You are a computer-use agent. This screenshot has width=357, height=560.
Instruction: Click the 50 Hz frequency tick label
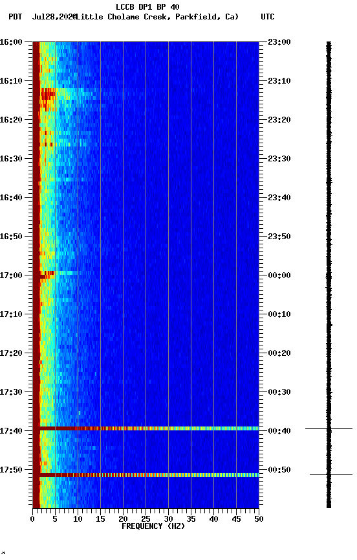coord(259,519)
